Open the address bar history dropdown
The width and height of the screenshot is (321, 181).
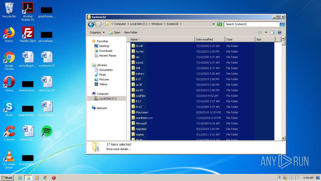pyautogui.click(x=213, y=24)
